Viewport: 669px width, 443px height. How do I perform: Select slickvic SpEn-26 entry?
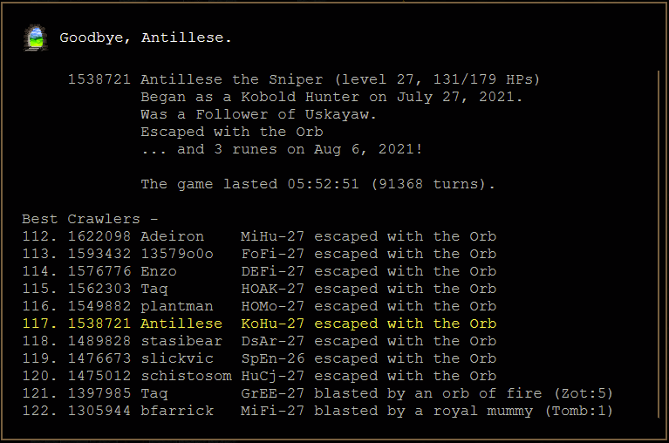coord(259,358)
